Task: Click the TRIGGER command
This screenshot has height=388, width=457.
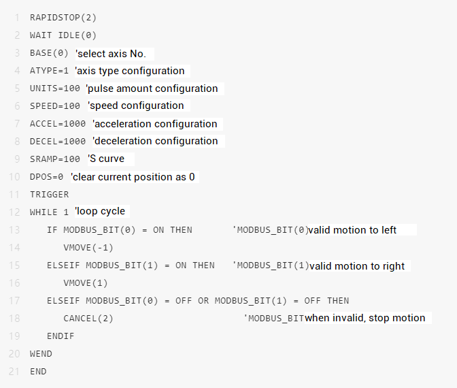Action: pos(49,195)
